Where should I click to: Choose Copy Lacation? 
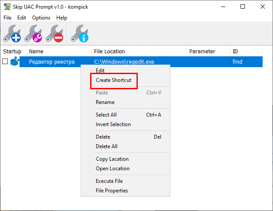pos(125,159)
